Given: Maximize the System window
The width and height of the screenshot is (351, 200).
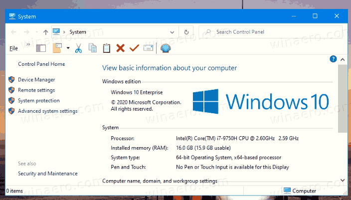Looking at the screenshot, I should [315, 16].
